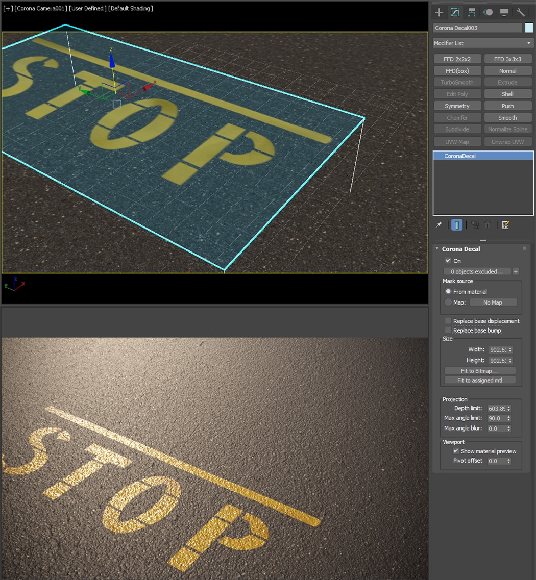The width and height of the screenshot is (536, 580).
Task: Click the Corona Decal003 name field
Action: [x=477, y=28]
